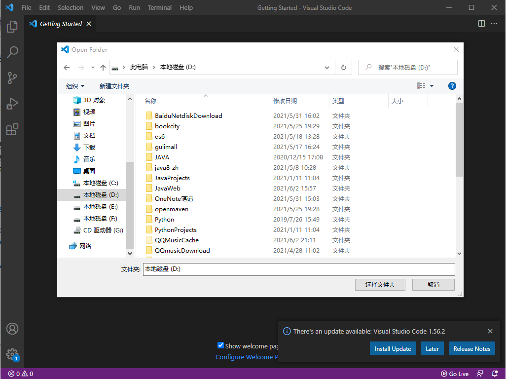Select 3D 对象 in navigation pane
Image resolution: width=506 pixels, height=379 pixels.
pyautogui.click(x=89, y=100)
